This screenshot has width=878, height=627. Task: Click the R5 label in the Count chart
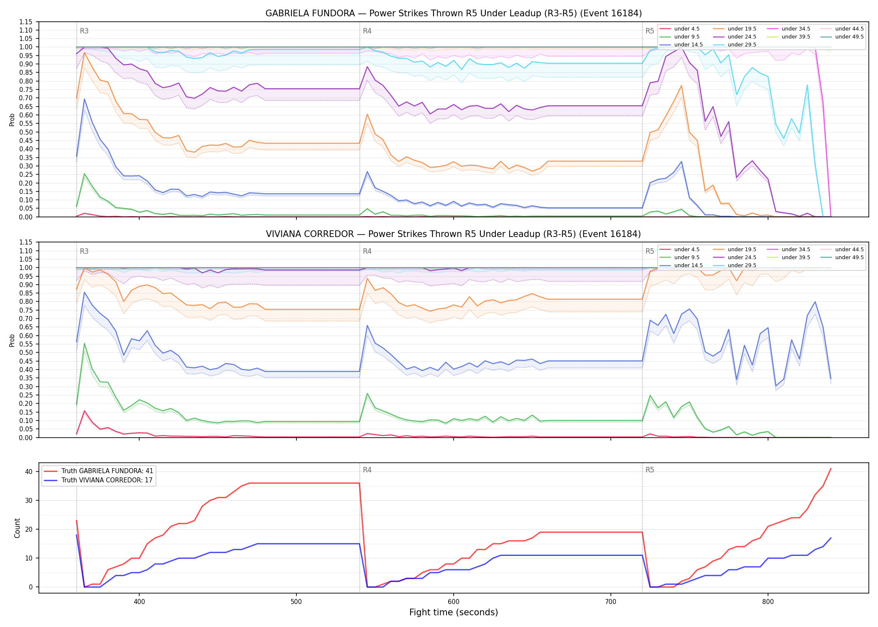650,470
